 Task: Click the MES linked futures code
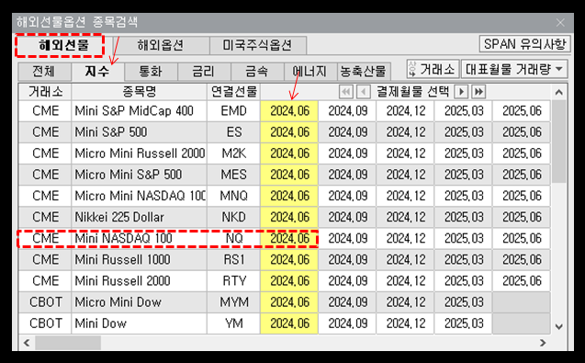click(234, 175)
